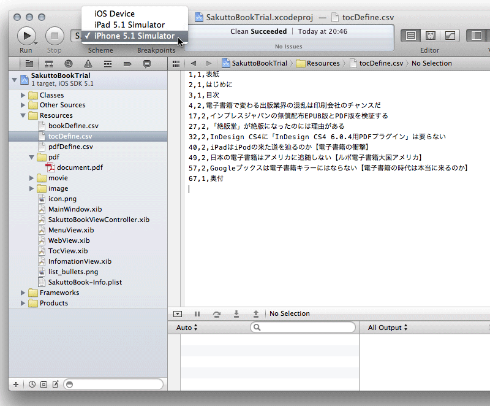Select iOS Device from scheme menu
This screenshot has width=490, height=406.
pyautogui.click(x=115, y=13)
